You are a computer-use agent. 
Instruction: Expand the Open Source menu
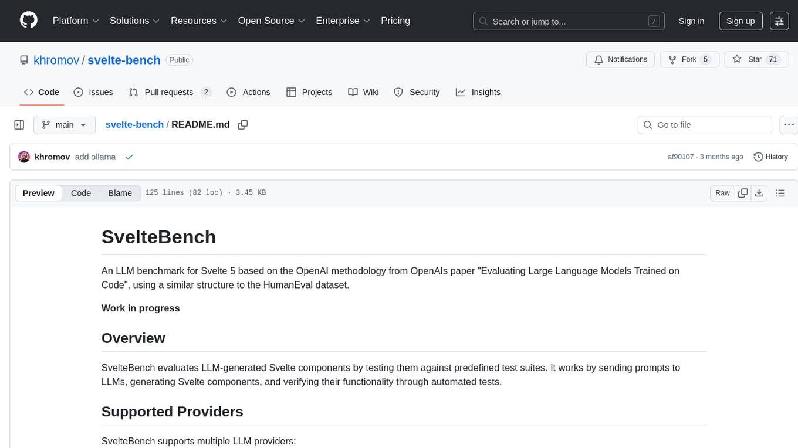pyautogui.click(x=271, y=21)
